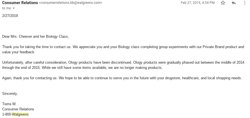Click the 2/27/2019 date line
This screenshot has height=118, width=250.
tap(10, 16)
